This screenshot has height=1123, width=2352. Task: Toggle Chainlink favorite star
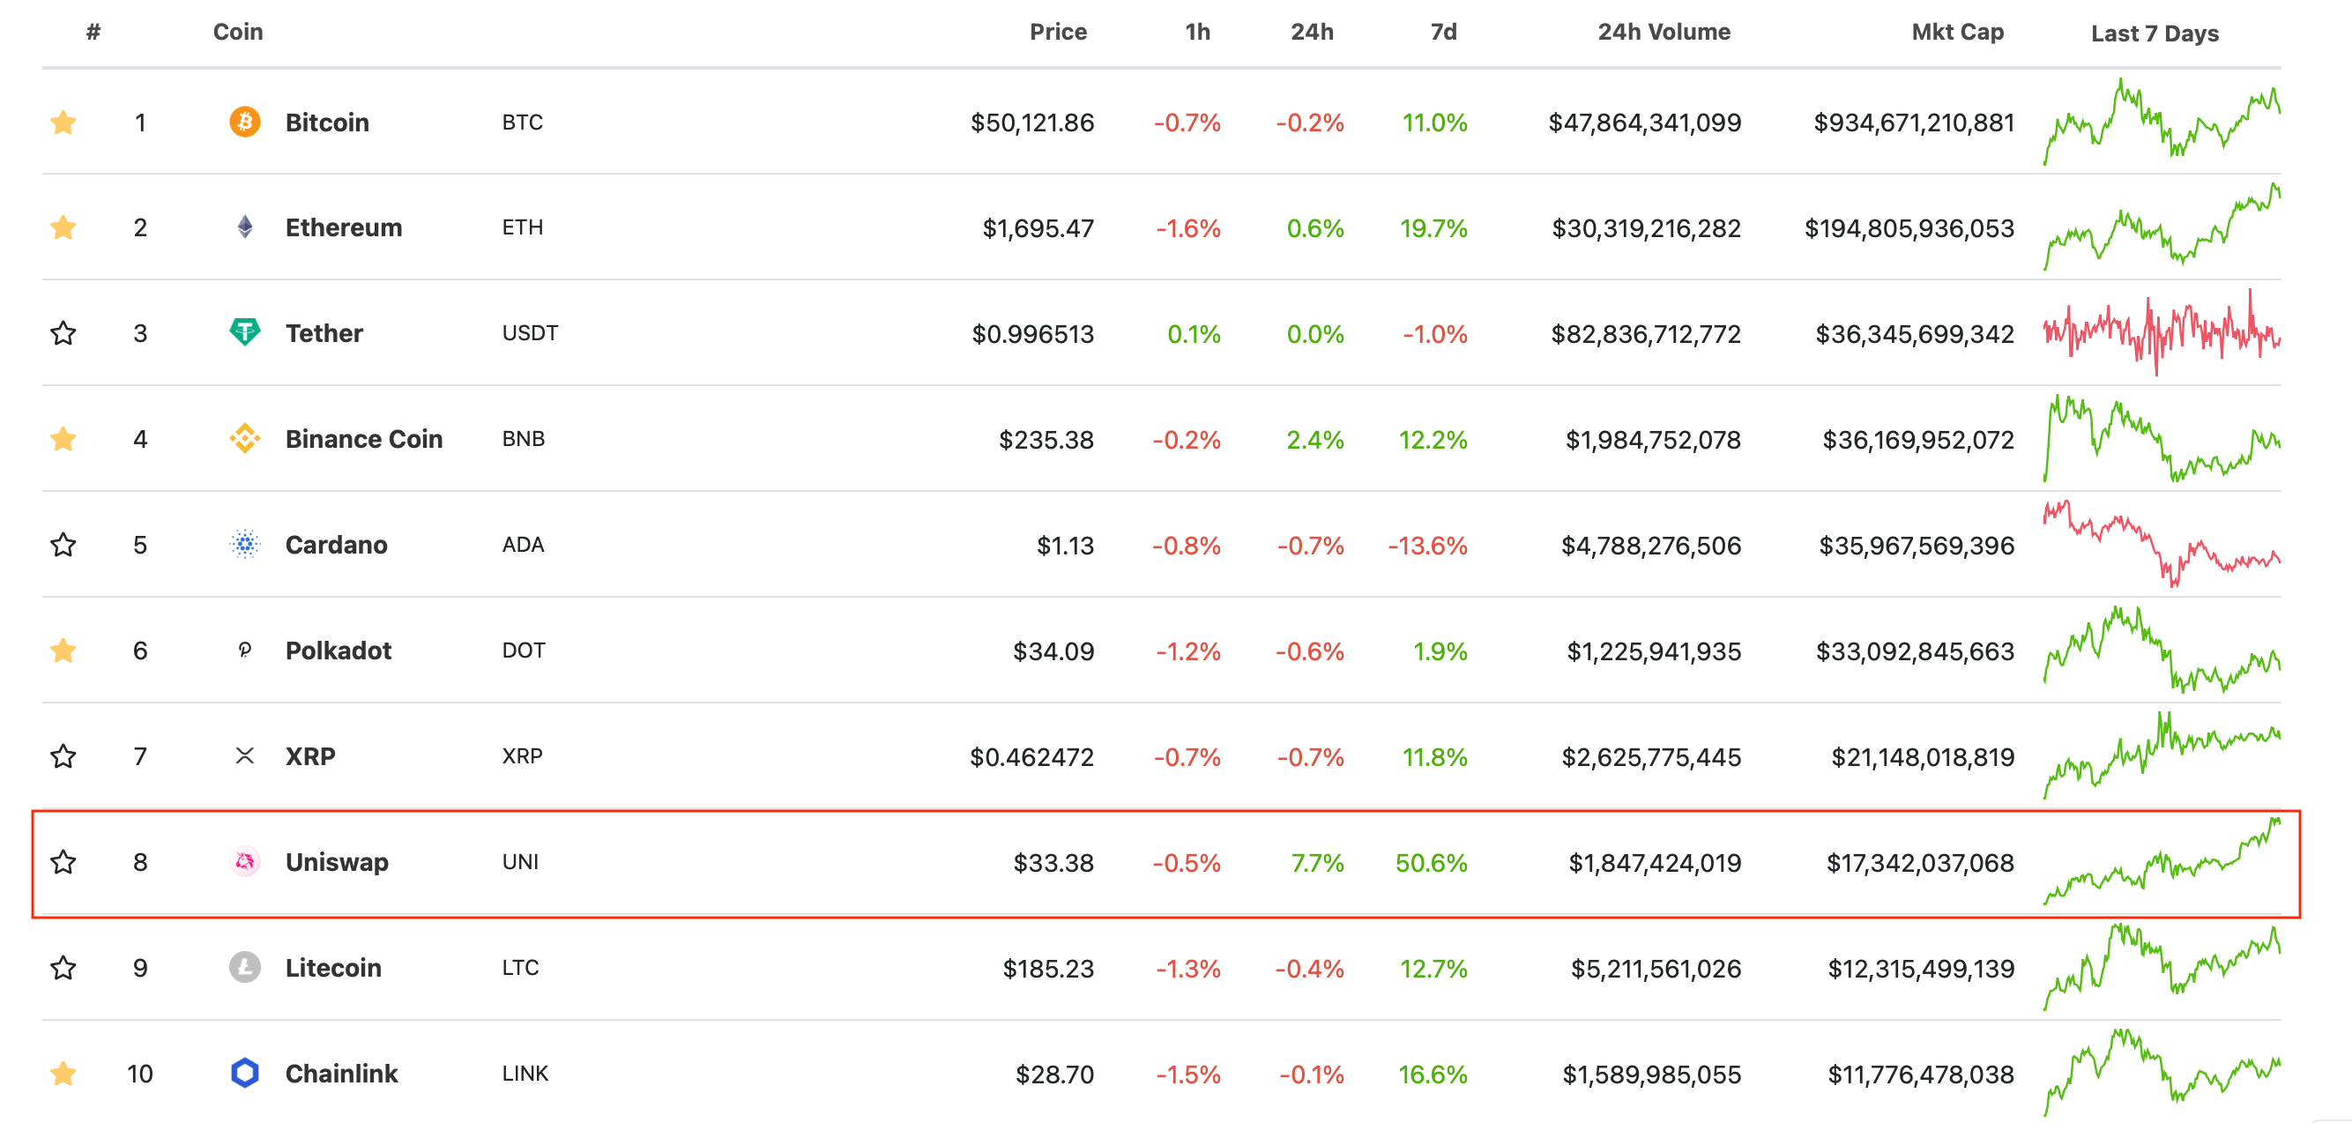click(63, 1074)
